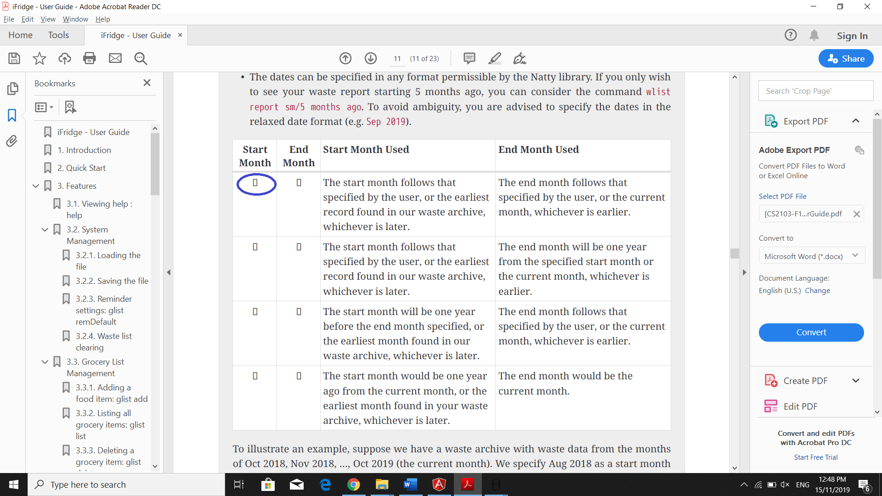The image size is (882, 496).
Task: Click the Sign document pen icon
Action: coord(520,58)
